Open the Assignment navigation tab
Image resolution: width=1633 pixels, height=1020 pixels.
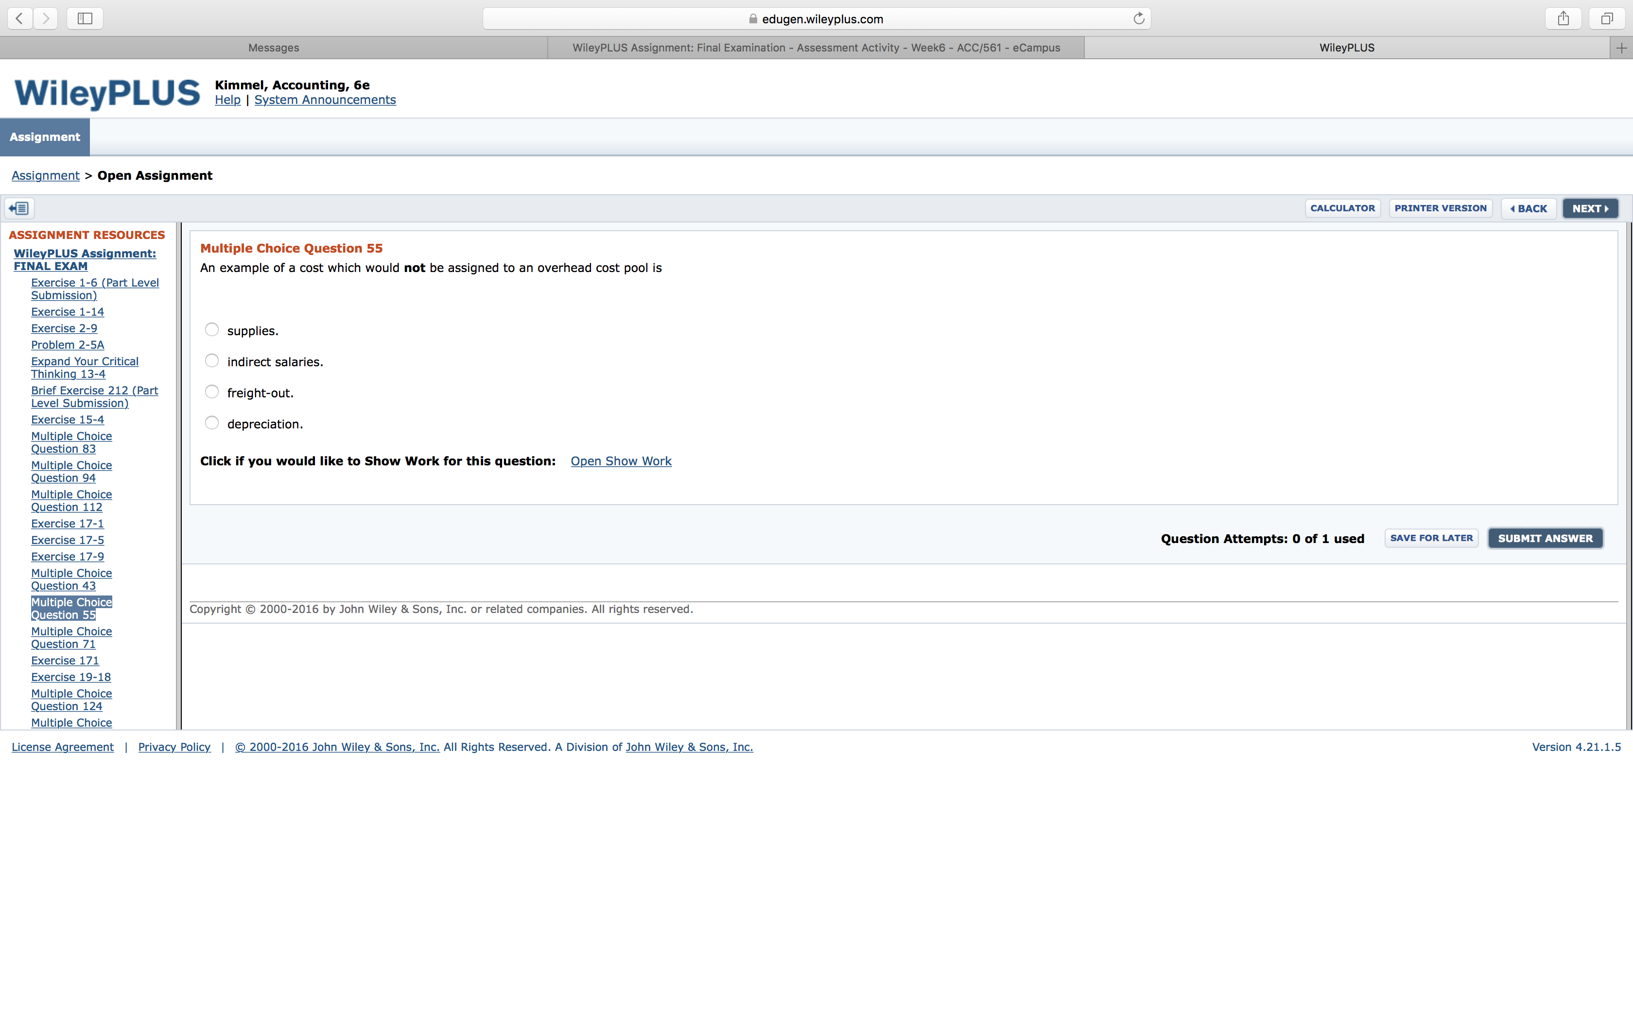click(x=45, y=137)
